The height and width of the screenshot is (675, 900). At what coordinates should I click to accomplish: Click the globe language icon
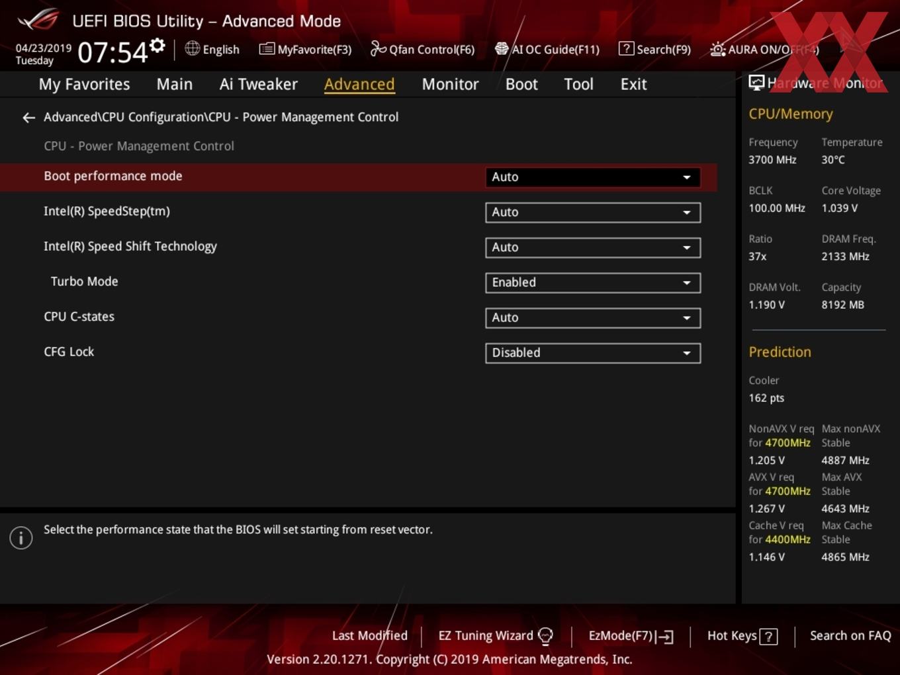click(192, 48)
